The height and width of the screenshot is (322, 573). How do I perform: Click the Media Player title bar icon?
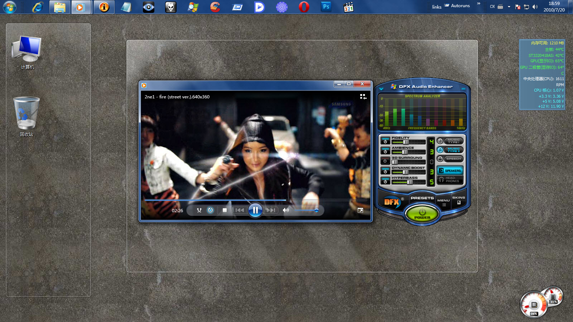tap(144, 85)
